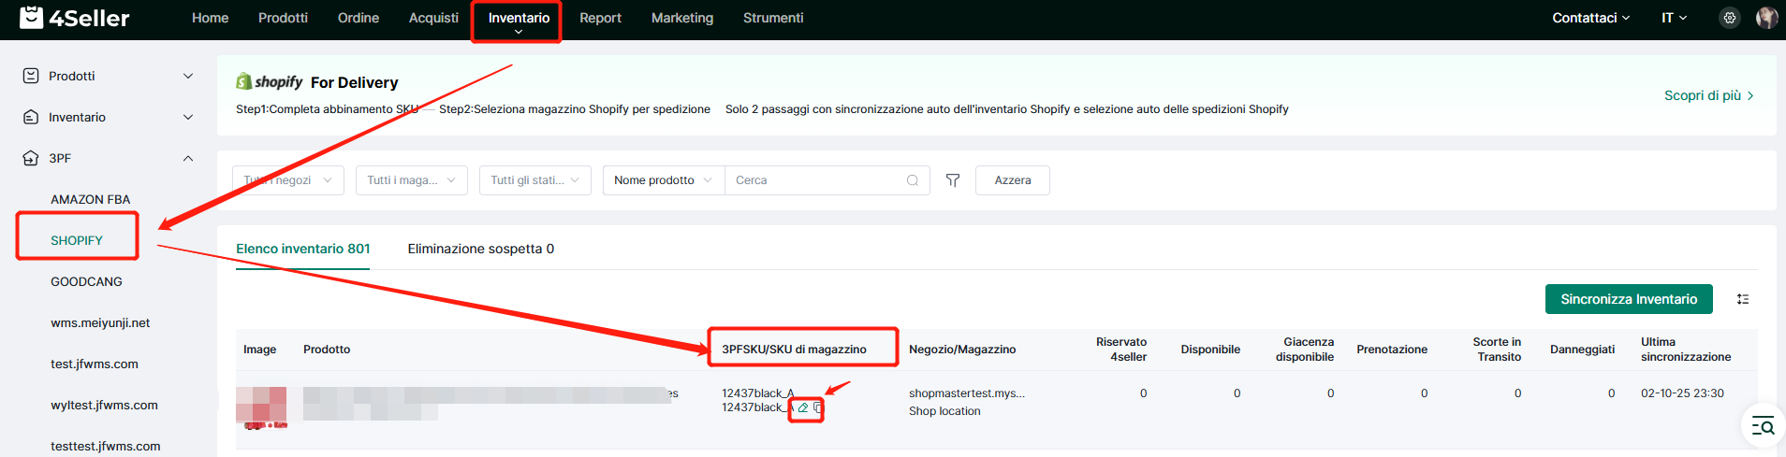Click the Shop location text
The height and width of the screenshot is (457, 1786).
(x=944, y=411)
